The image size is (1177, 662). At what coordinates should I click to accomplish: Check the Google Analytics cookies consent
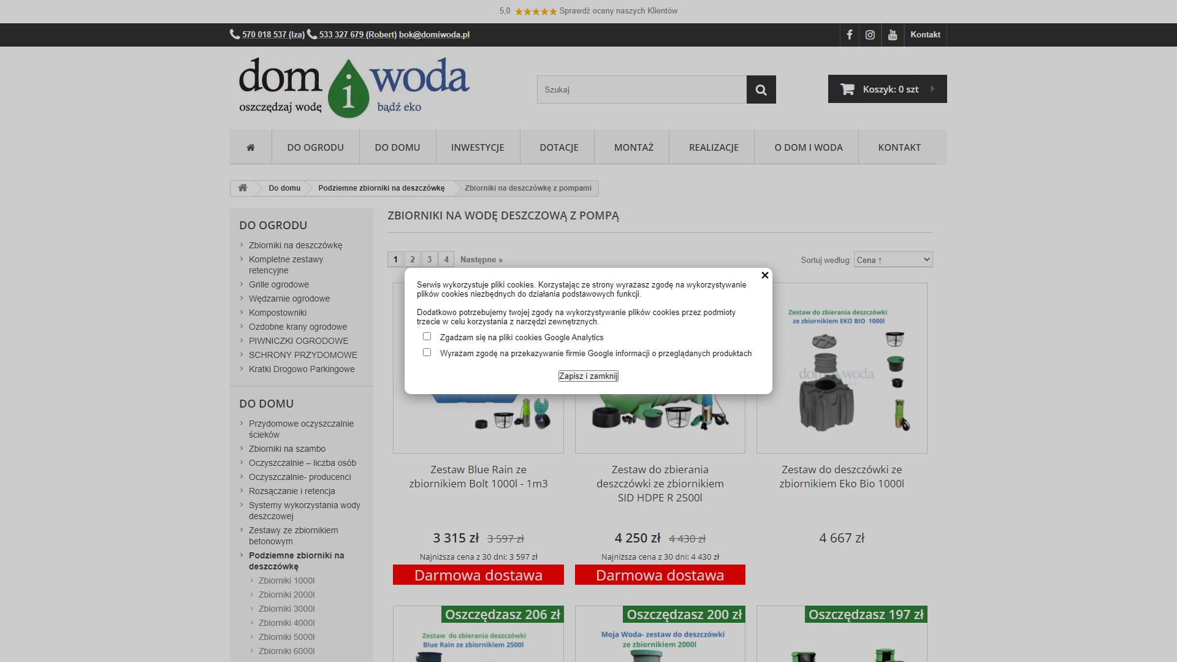427,337
